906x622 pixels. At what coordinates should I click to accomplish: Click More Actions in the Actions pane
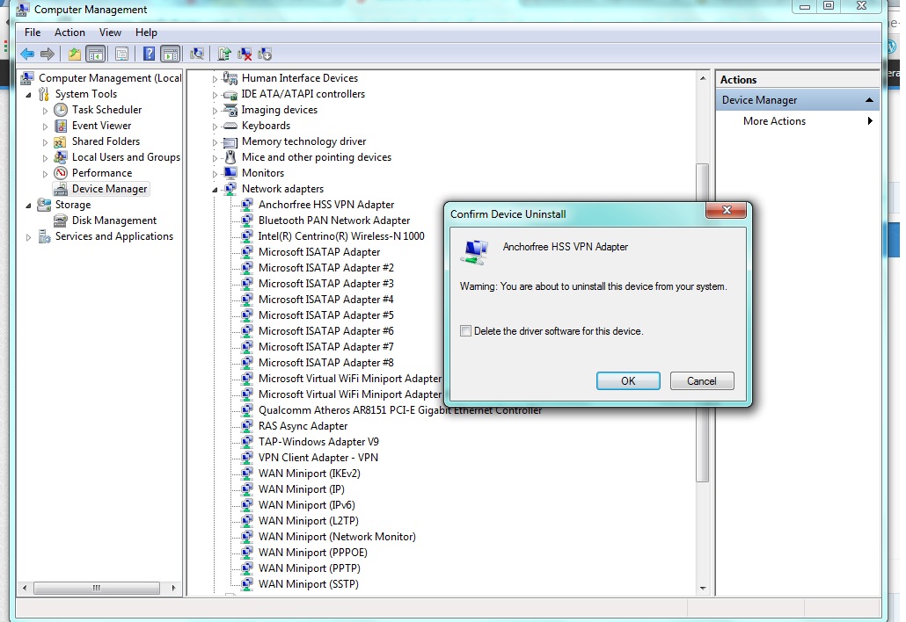[774, 121]
